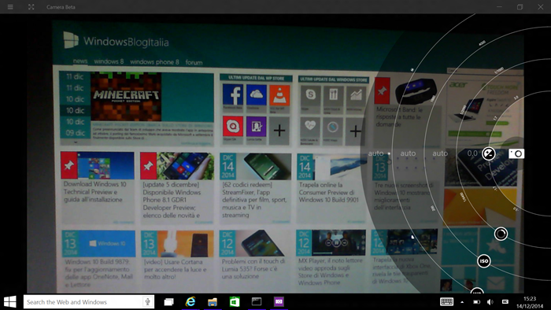Screen dimensions: 551x310
Task: Tap the camera shutter icon
Action: 516,153
